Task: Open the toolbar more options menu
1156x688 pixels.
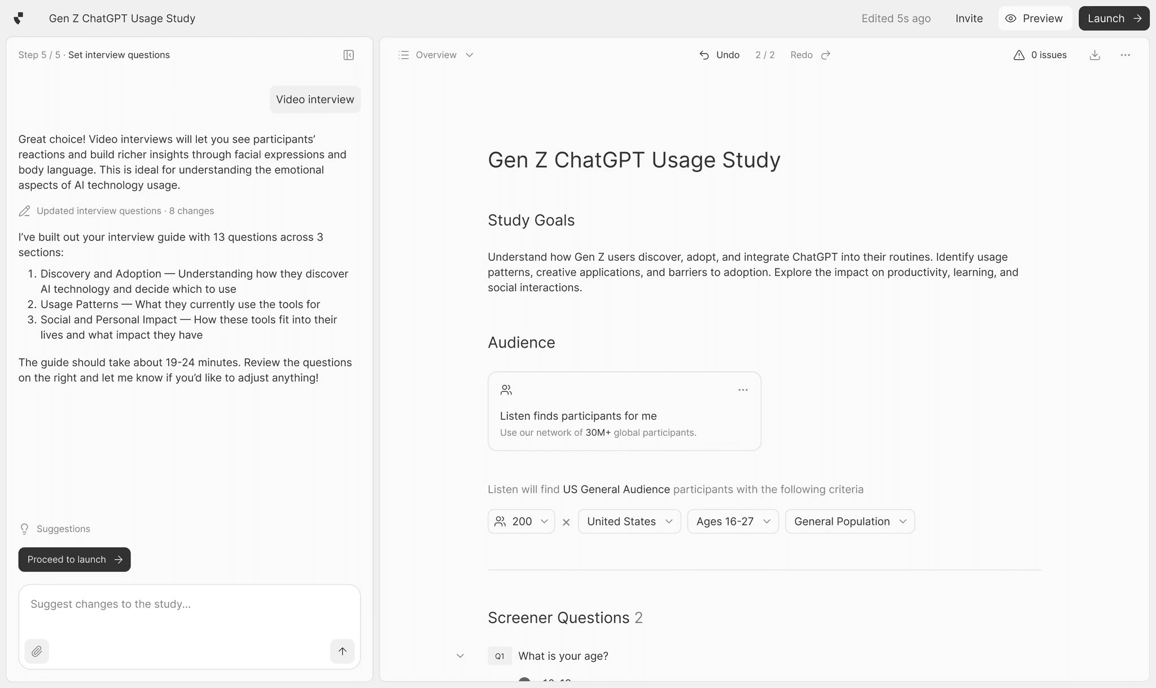Action: tap(1125, 55)
